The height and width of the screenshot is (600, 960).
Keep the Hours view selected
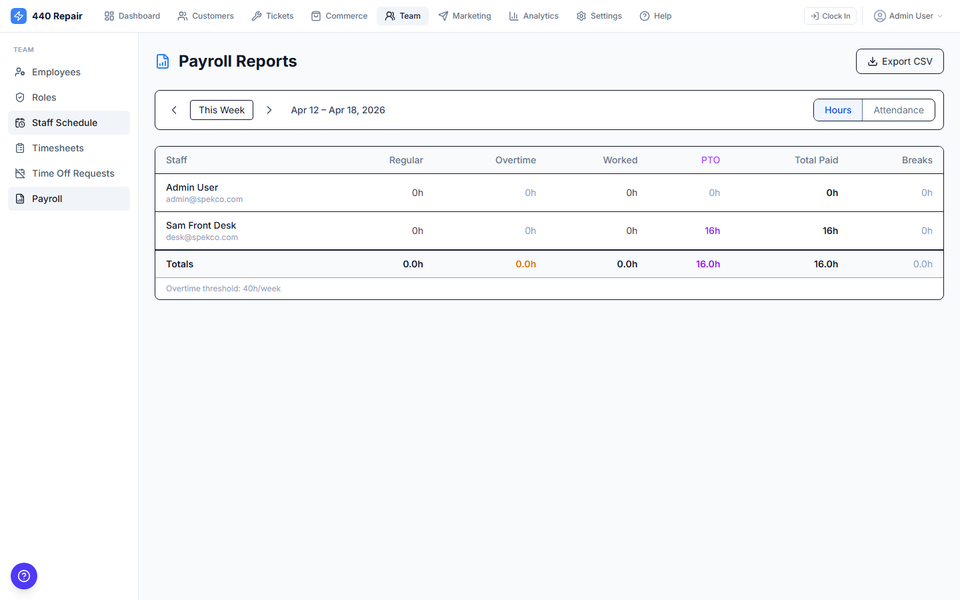click(x=837, y=109)
